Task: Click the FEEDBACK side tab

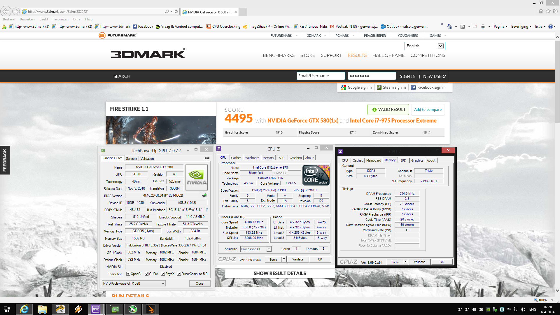Action: pyautogui.click(x=5, y=160)
